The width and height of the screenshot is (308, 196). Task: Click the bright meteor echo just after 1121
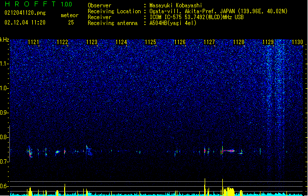click(x=30, y=152)
